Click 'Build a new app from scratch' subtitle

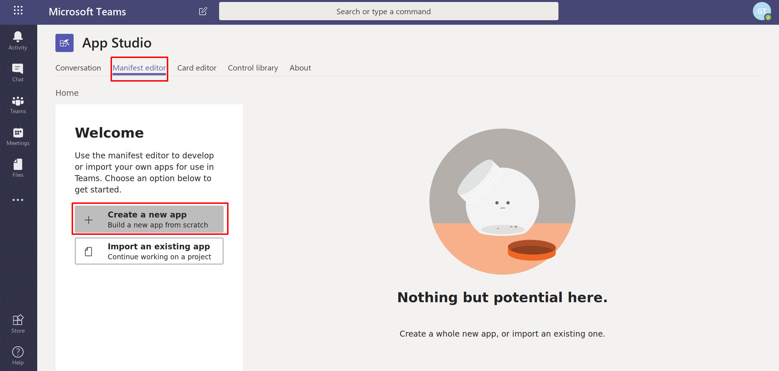(x=157, y=225)
